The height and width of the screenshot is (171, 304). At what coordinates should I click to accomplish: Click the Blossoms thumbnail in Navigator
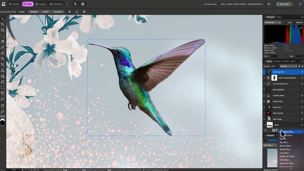click(272, 157)
